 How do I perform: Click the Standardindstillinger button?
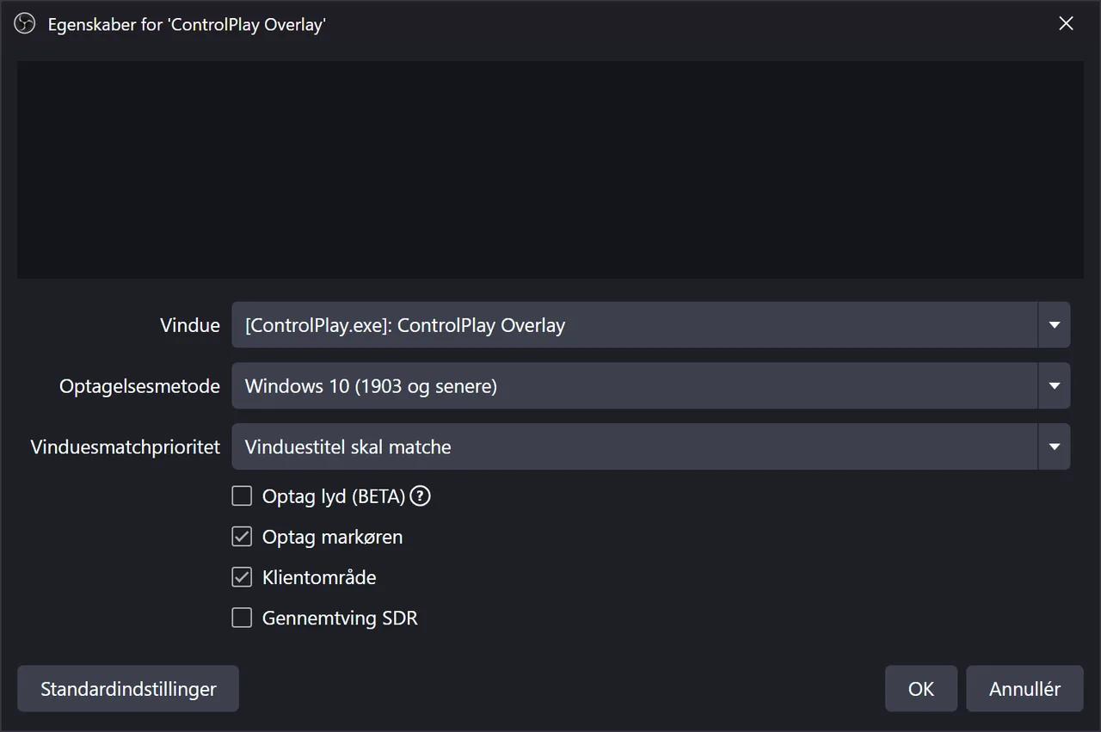[x=128, y=689]
